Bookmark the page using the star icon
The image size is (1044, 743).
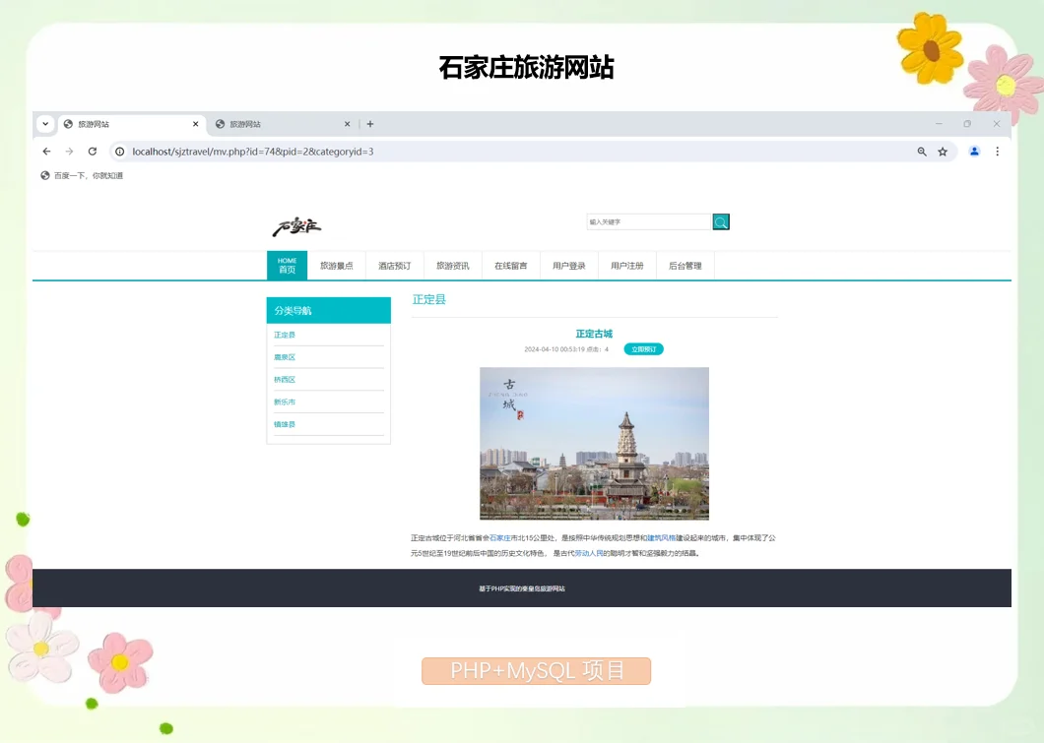(x=943, y=152)
